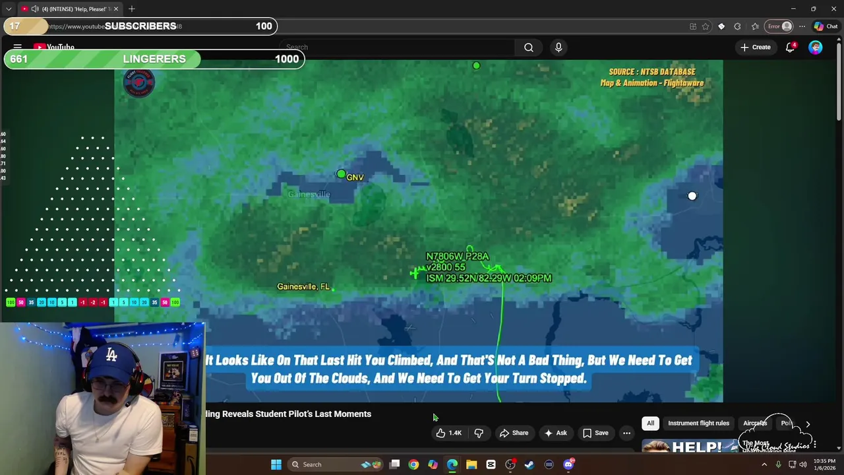Open the browser split screen icon
The width and height of the screenshot is (844, 475).
coord(693,26)
